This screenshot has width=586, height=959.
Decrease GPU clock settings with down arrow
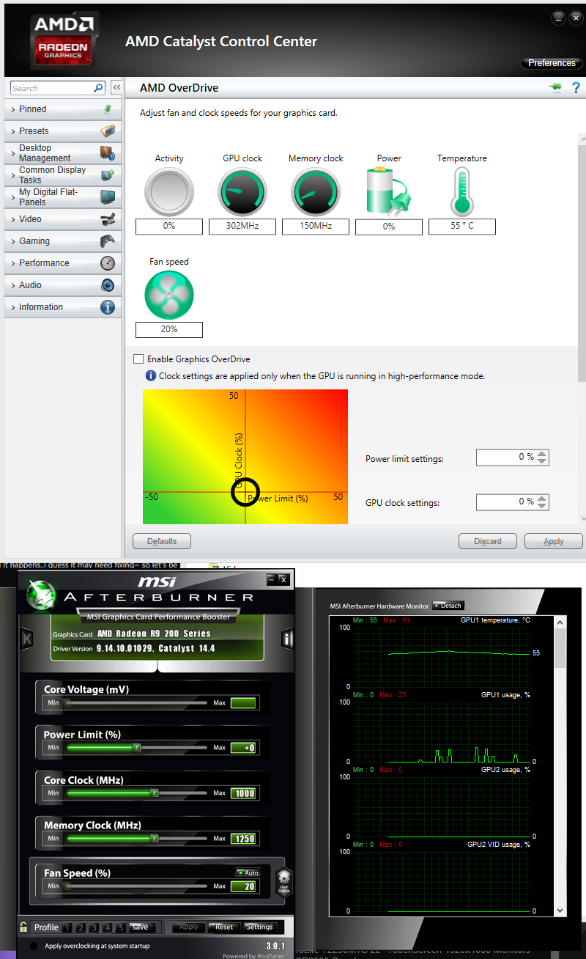(542, 506)
